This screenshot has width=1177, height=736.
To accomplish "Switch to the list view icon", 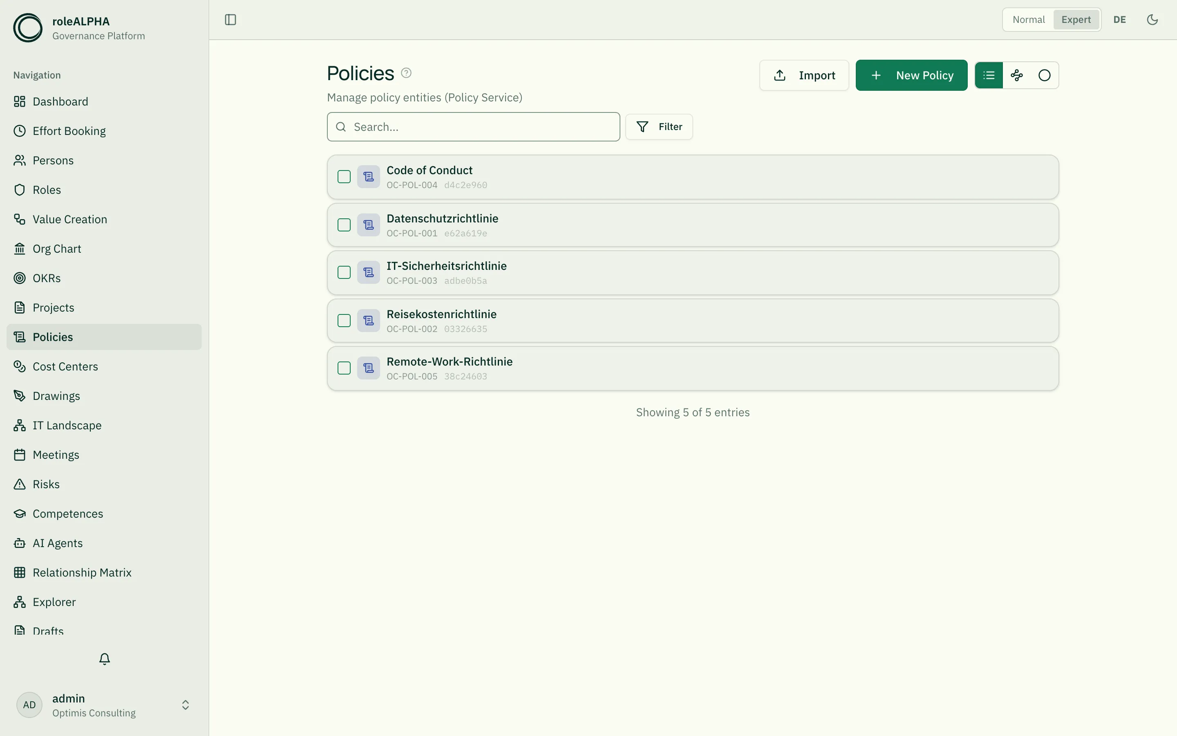I will pos(989,76).
